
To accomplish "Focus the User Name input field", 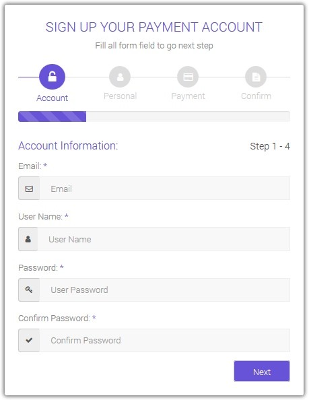I will pyautogui.click(x=164, y=239).
